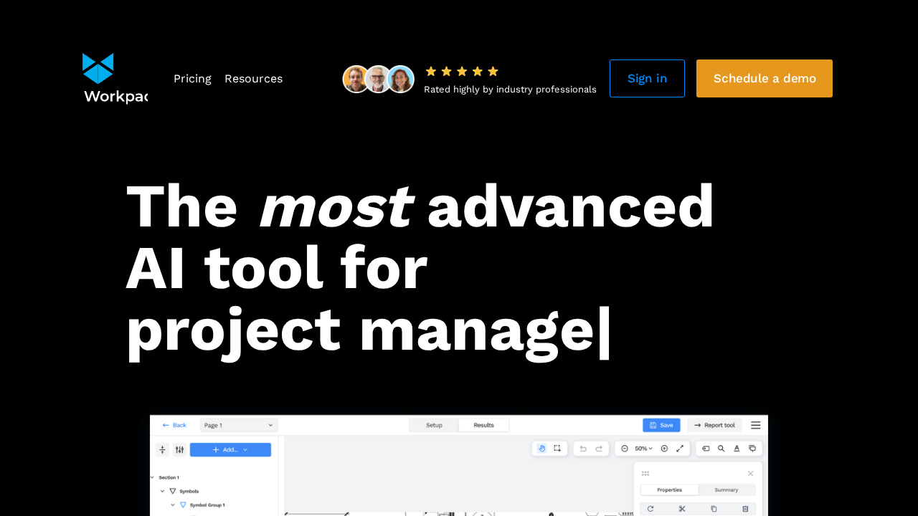Click the zoom in plus icon
The image size is (918, 516).
tap(664, 449)
